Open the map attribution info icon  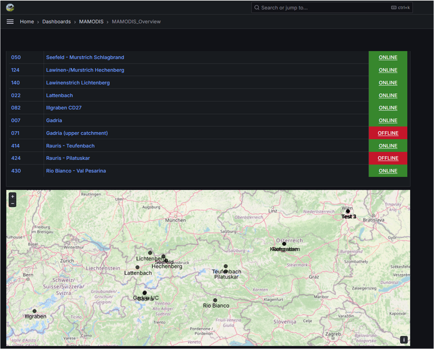click(x=404, y=340)
